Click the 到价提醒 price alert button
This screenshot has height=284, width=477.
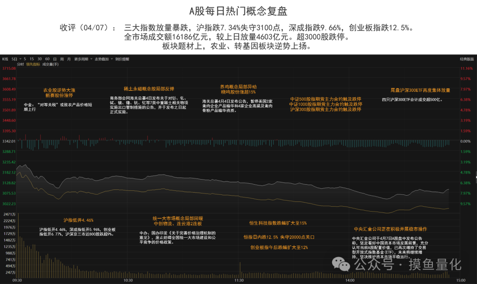click(x=122, y=59)
